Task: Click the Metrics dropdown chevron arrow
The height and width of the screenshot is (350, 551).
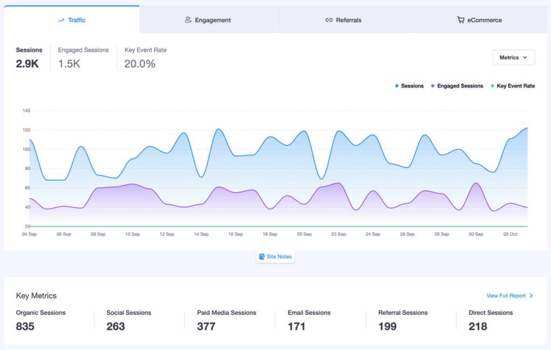Action: pos(525,57)
